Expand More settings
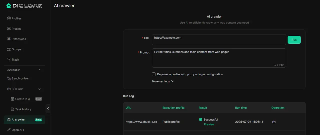The height and width of the screenshot is (135, 320). point(163,81)
